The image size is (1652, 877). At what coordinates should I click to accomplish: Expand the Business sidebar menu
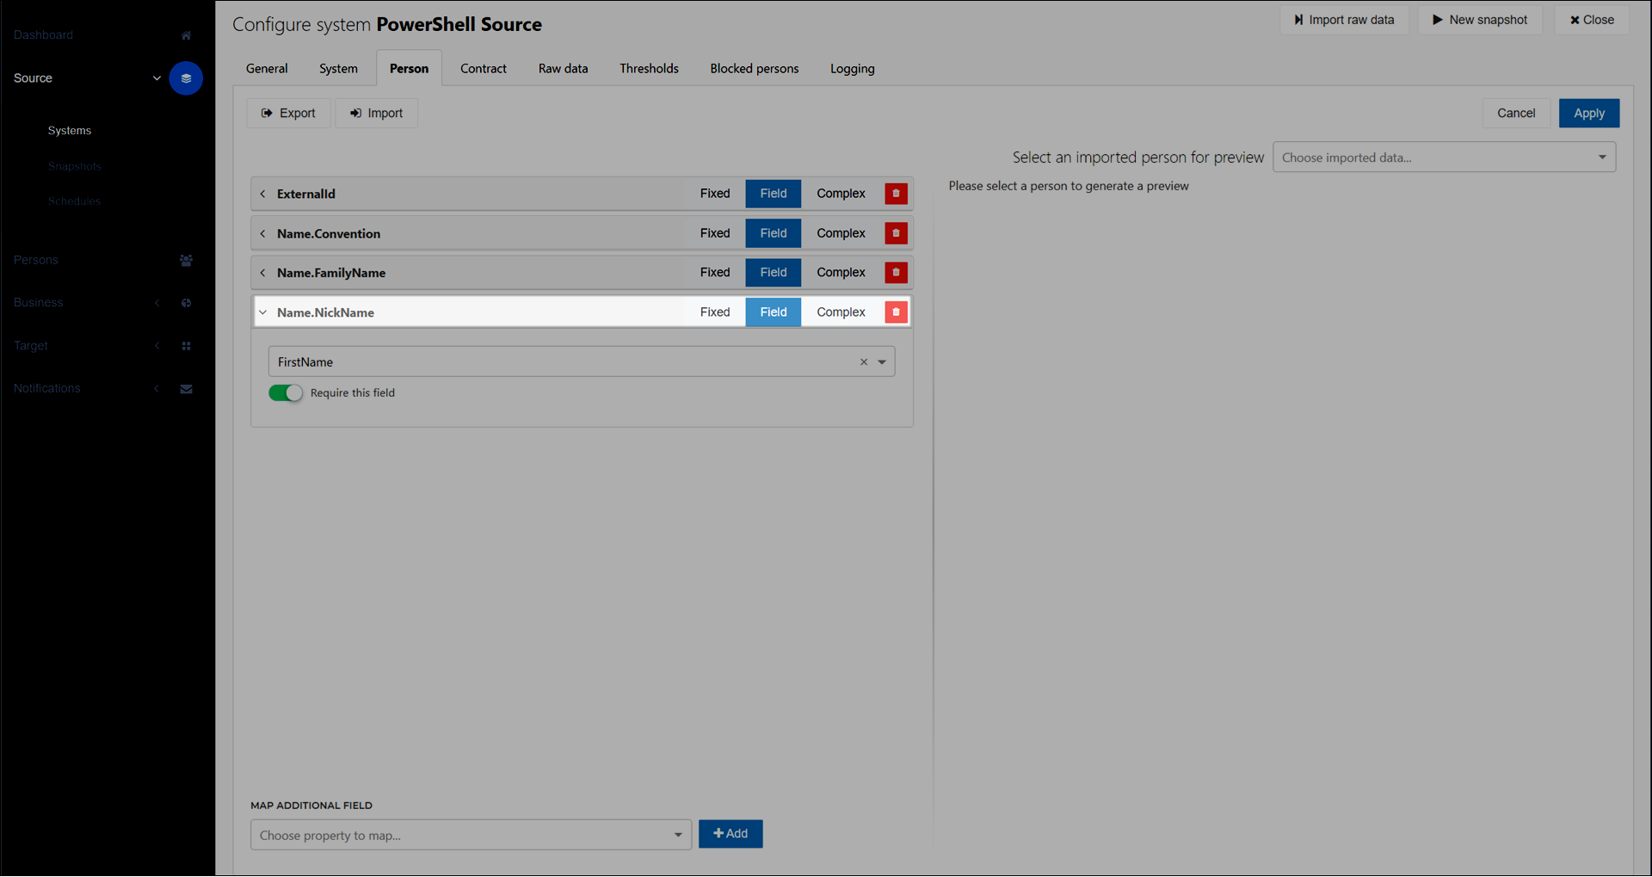click(157, 303)
